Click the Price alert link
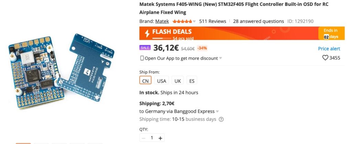This screenshot has width=352, height=144. click(329, 49)
